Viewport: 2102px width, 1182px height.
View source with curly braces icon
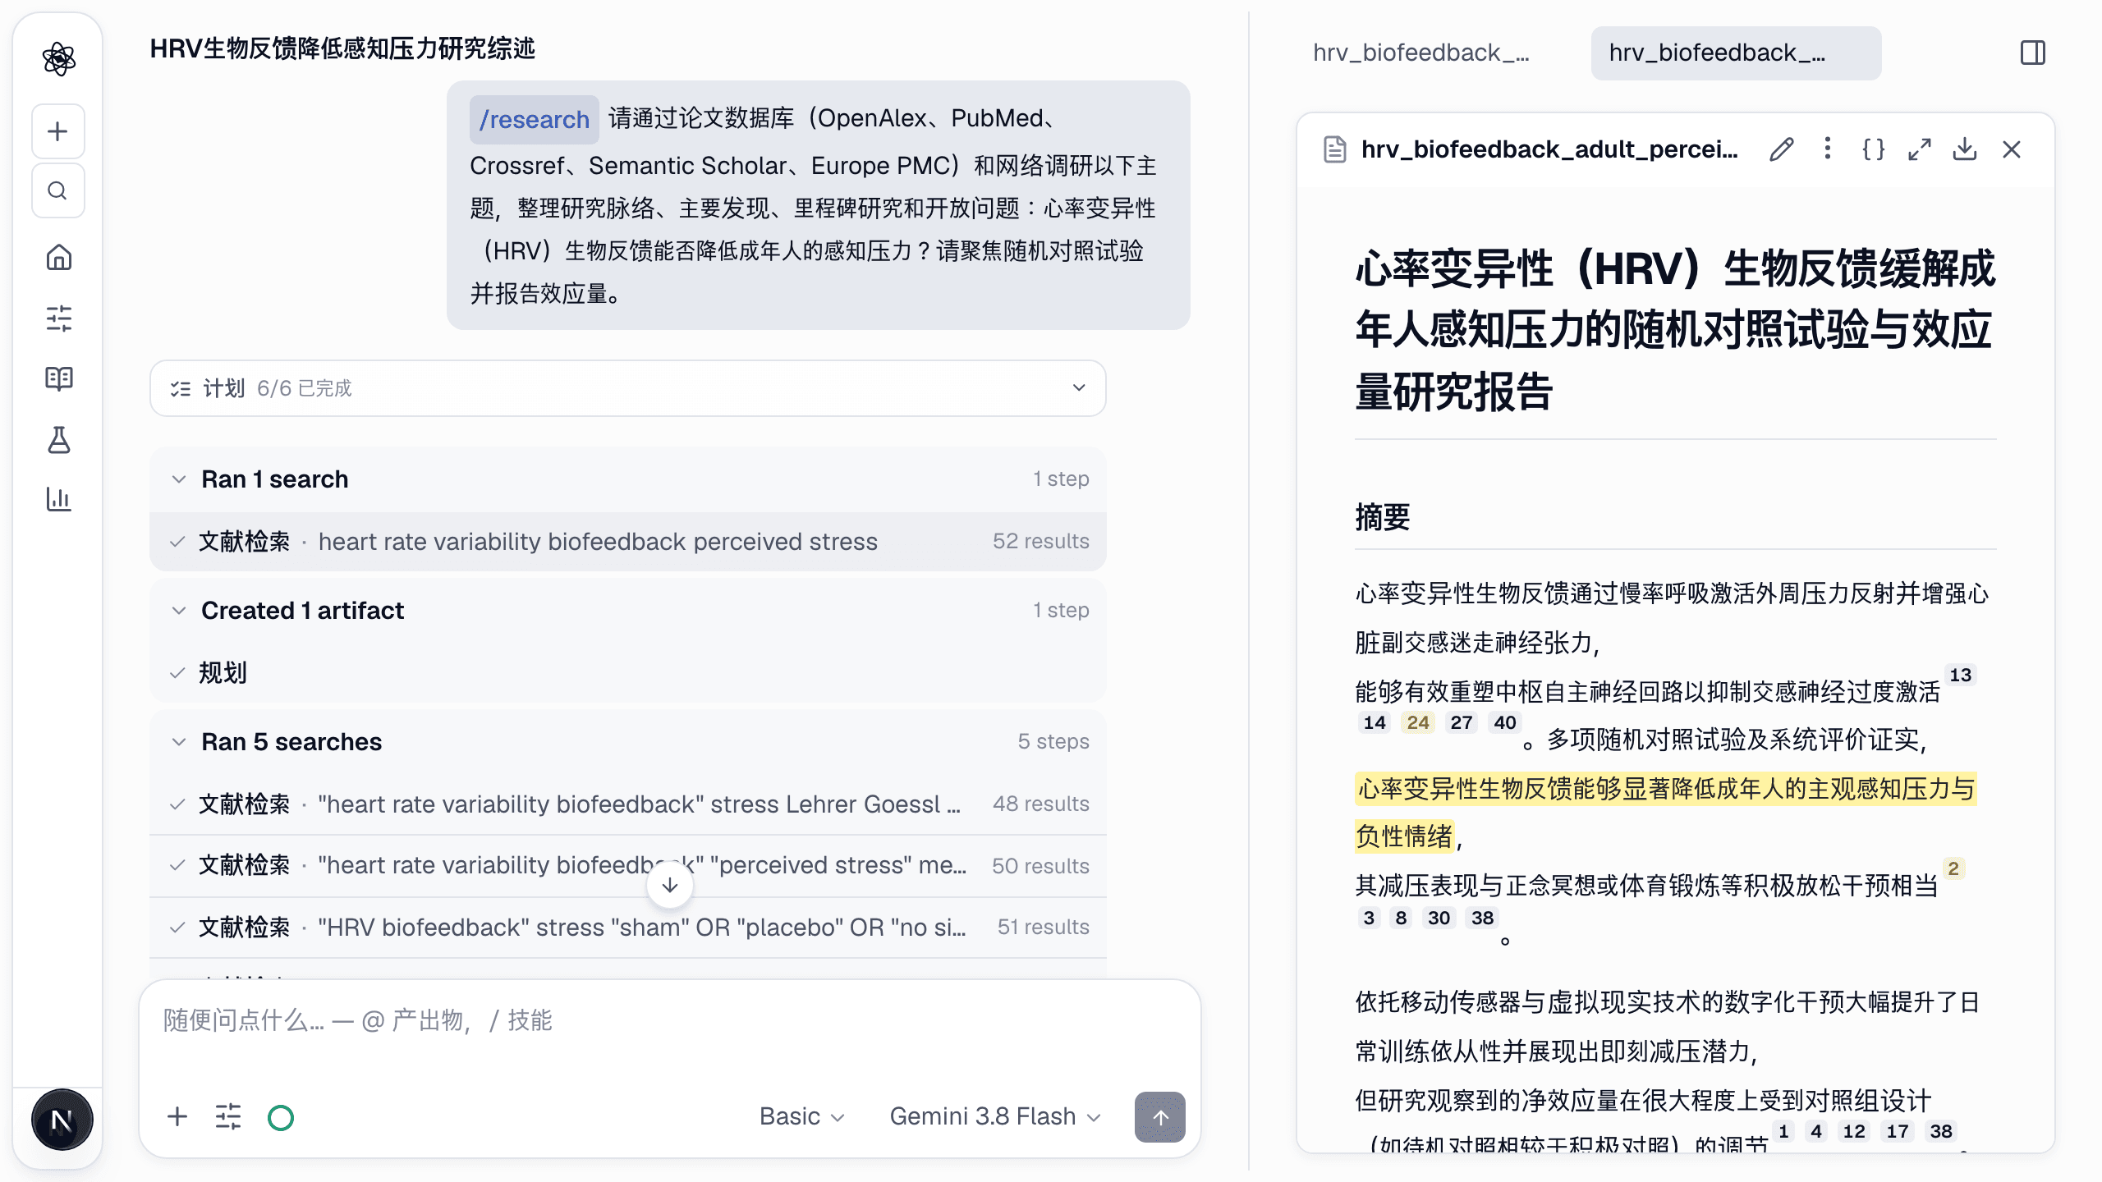coord(1873,149)
